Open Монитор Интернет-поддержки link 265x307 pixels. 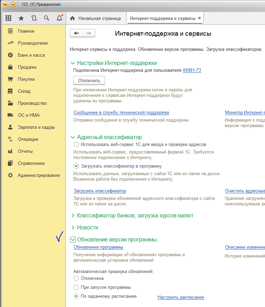245,113
